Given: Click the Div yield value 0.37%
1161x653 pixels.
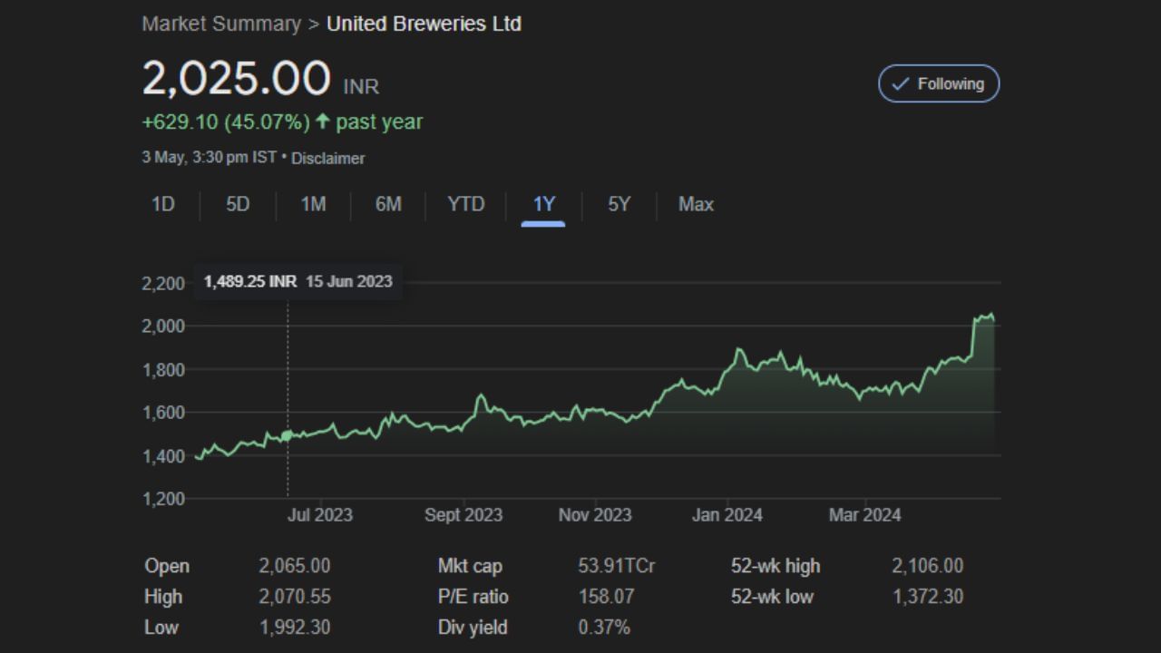Looking at the screenshot, I should [x=604, y=628].
